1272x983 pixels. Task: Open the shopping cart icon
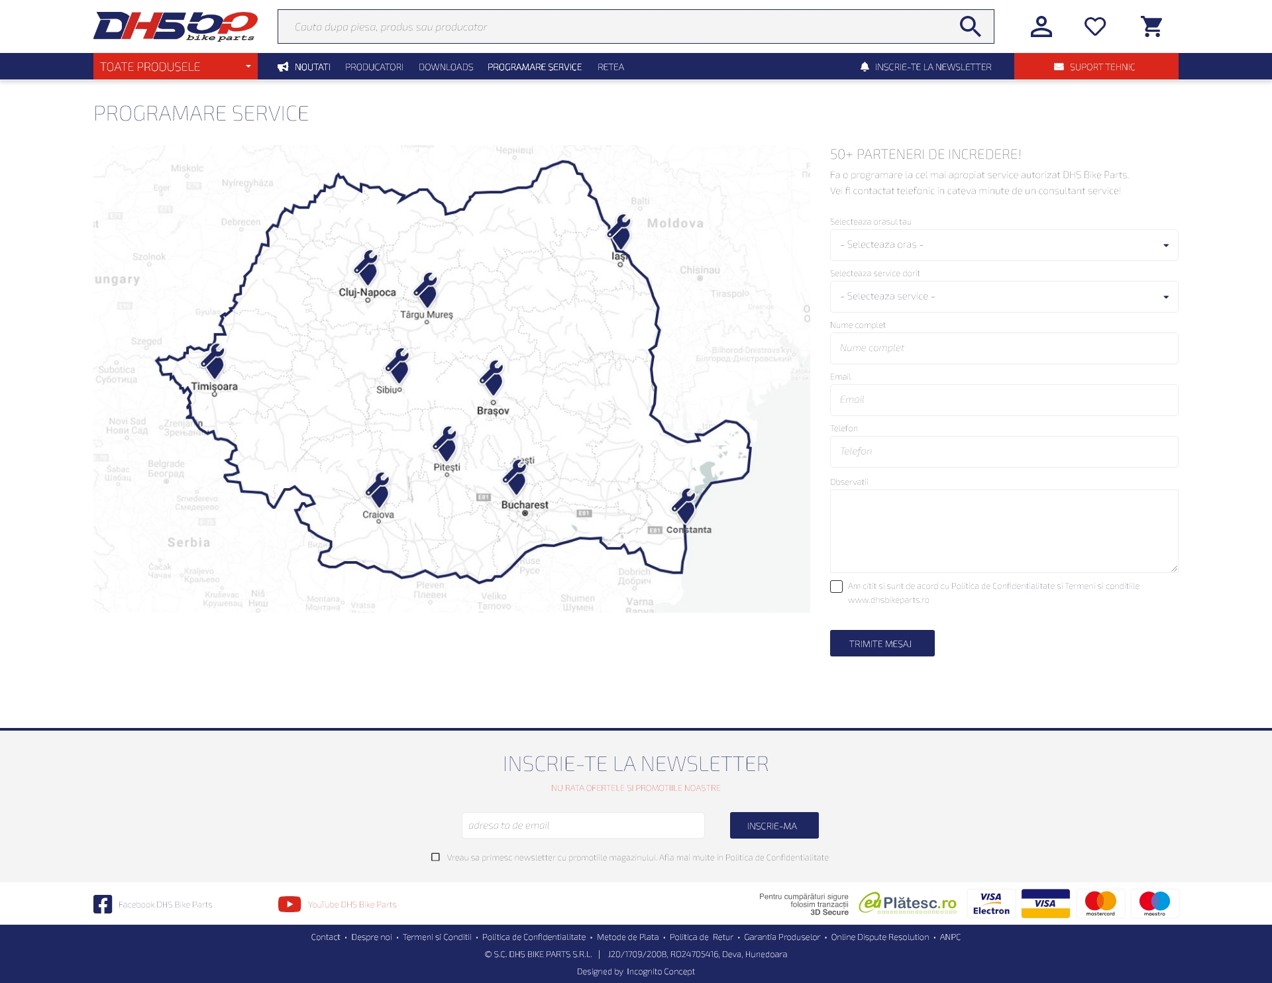click(1151, 26)
